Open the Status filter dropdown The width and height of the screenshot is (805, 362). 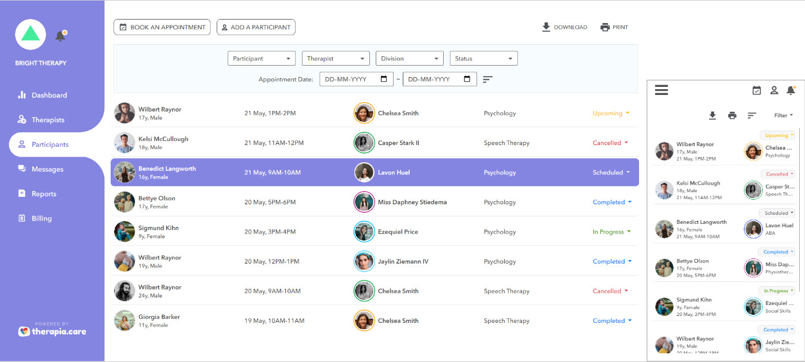tap(483, 59)
